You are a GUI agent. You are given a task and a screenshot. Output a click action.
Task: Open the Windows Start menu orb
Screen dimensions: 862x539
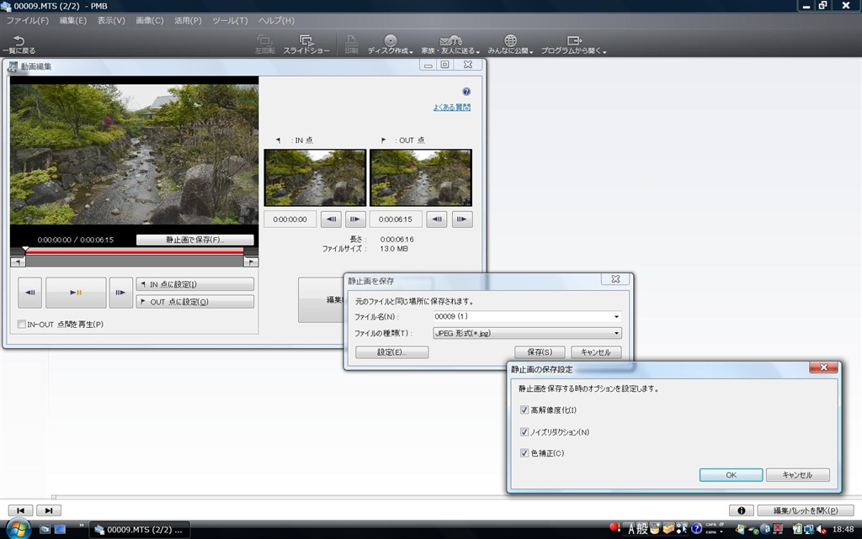[x=18, y=529]
